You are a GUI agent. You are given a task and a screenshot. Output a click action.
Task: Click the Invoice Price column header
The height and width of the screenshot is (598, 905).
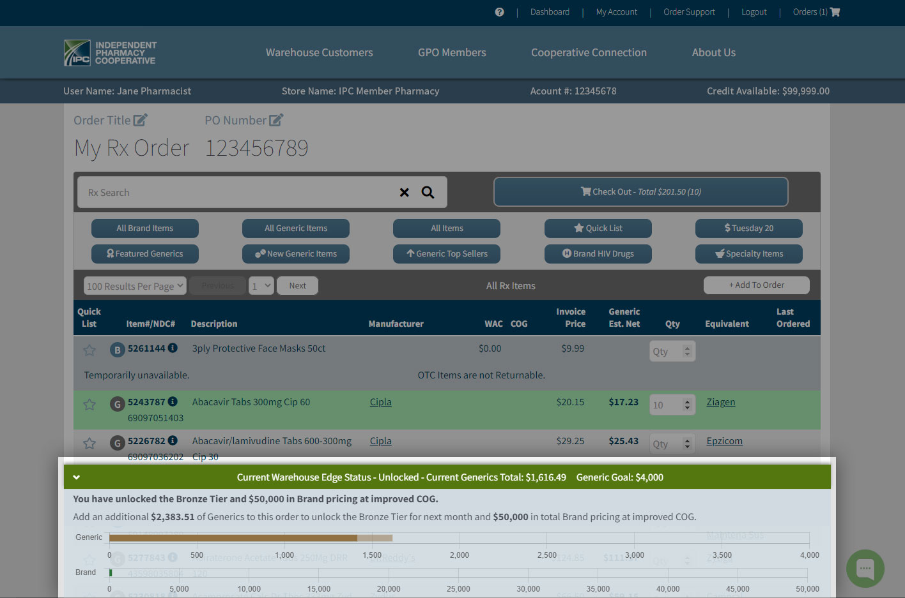point(571,318)
